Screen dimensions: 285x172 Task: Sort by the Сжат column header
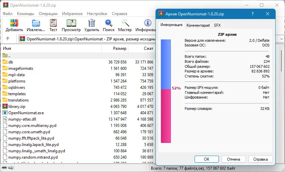tap(142, 48)
